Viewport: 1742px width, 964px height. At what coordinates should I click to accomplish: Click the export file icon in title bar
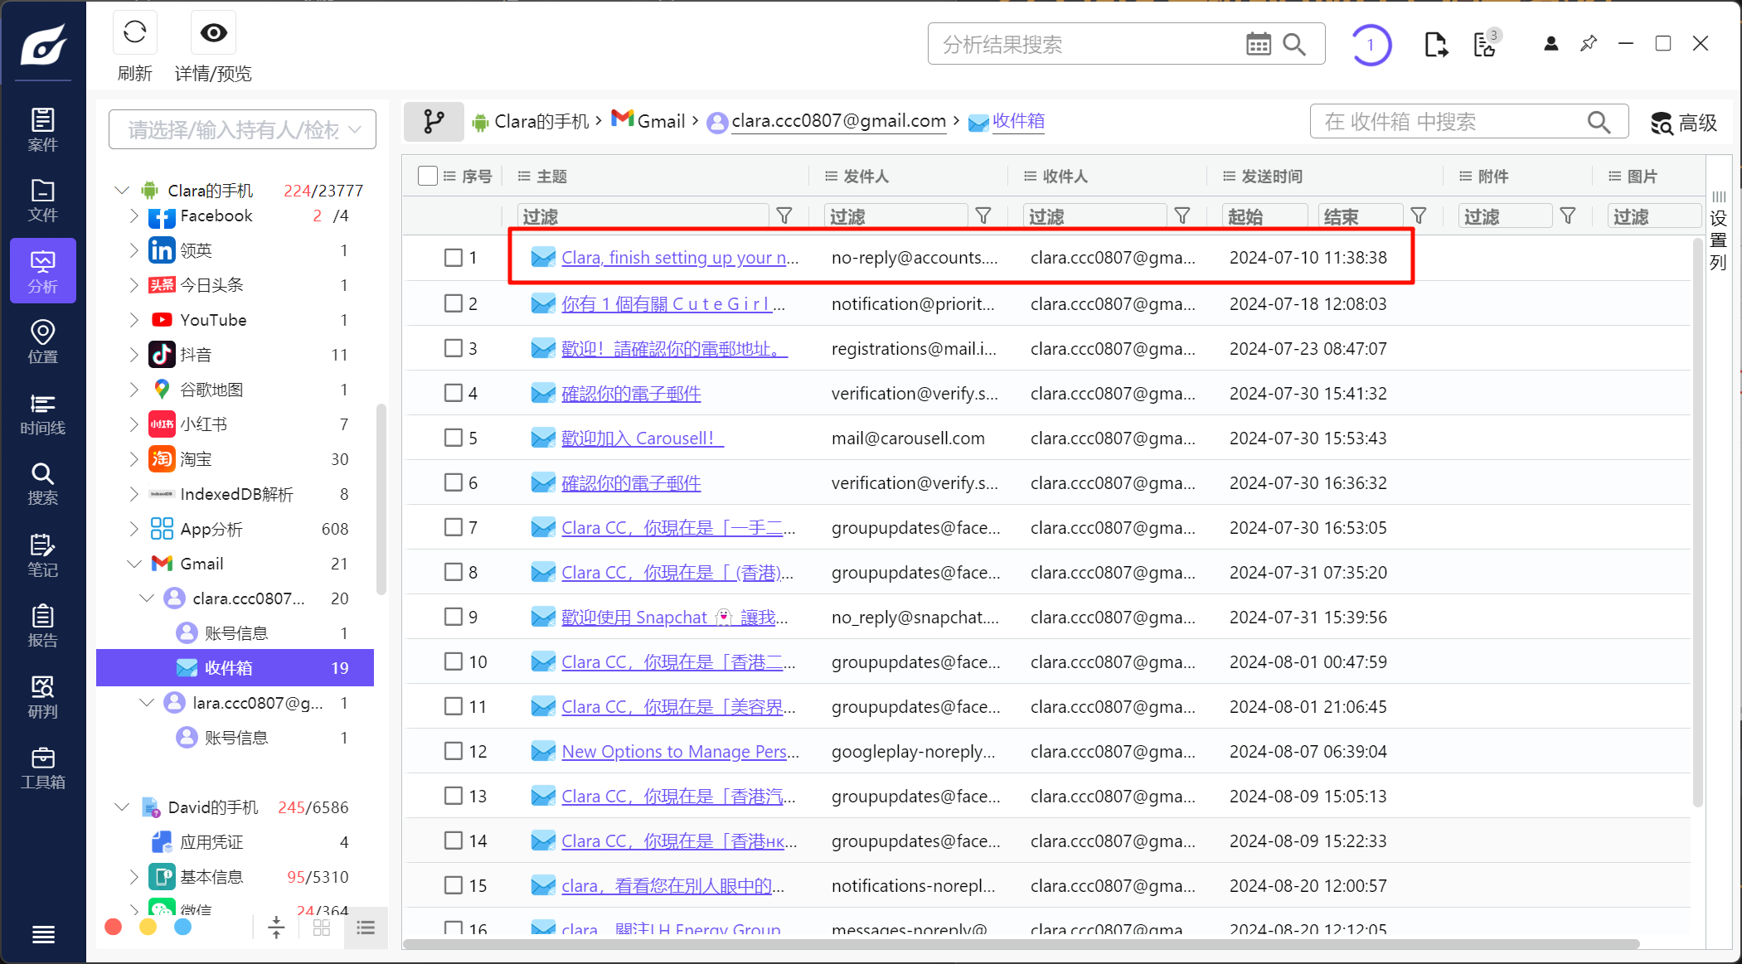pos(1435,44)
